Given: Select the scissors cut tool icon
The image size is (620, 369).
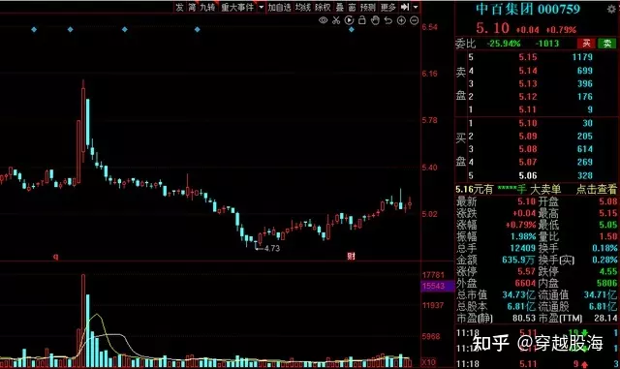Looking at the screenshot, I should (336, 20).
